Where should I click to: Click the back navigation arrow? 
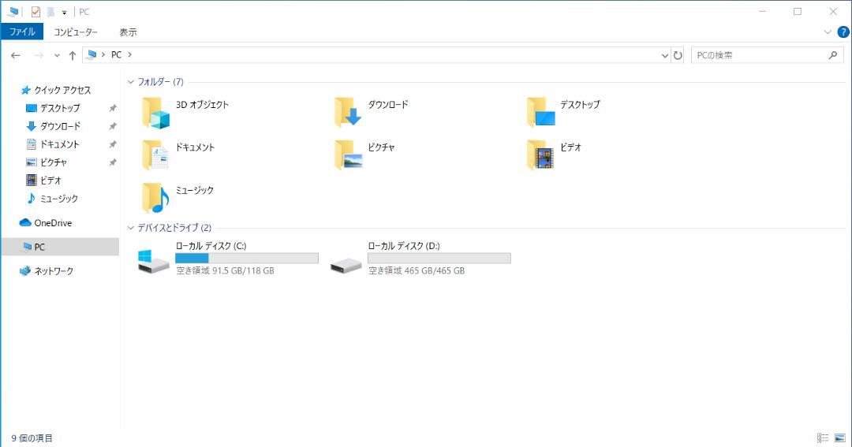[16, 55]
